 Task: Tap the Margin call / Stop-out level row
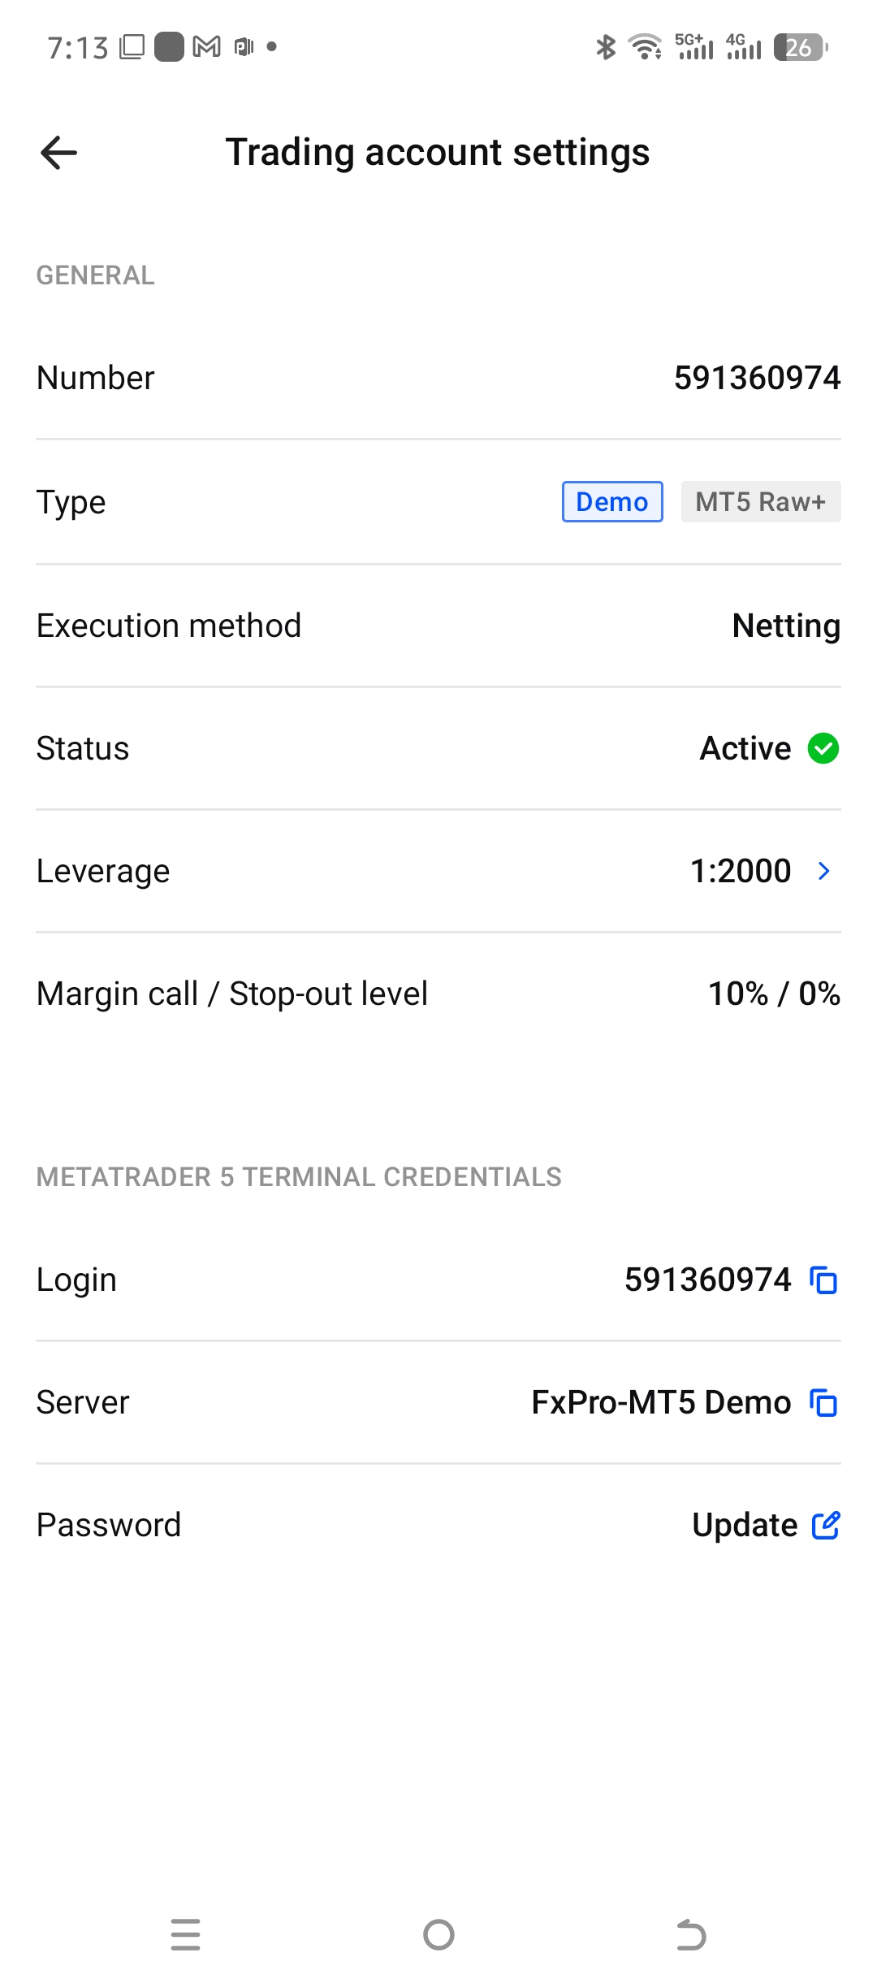(438, 993)
